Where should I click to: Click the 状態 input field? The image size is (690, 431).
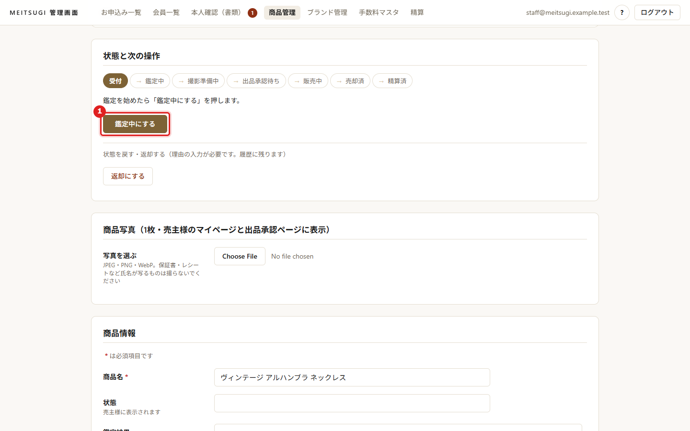click(x=352, y=403)
